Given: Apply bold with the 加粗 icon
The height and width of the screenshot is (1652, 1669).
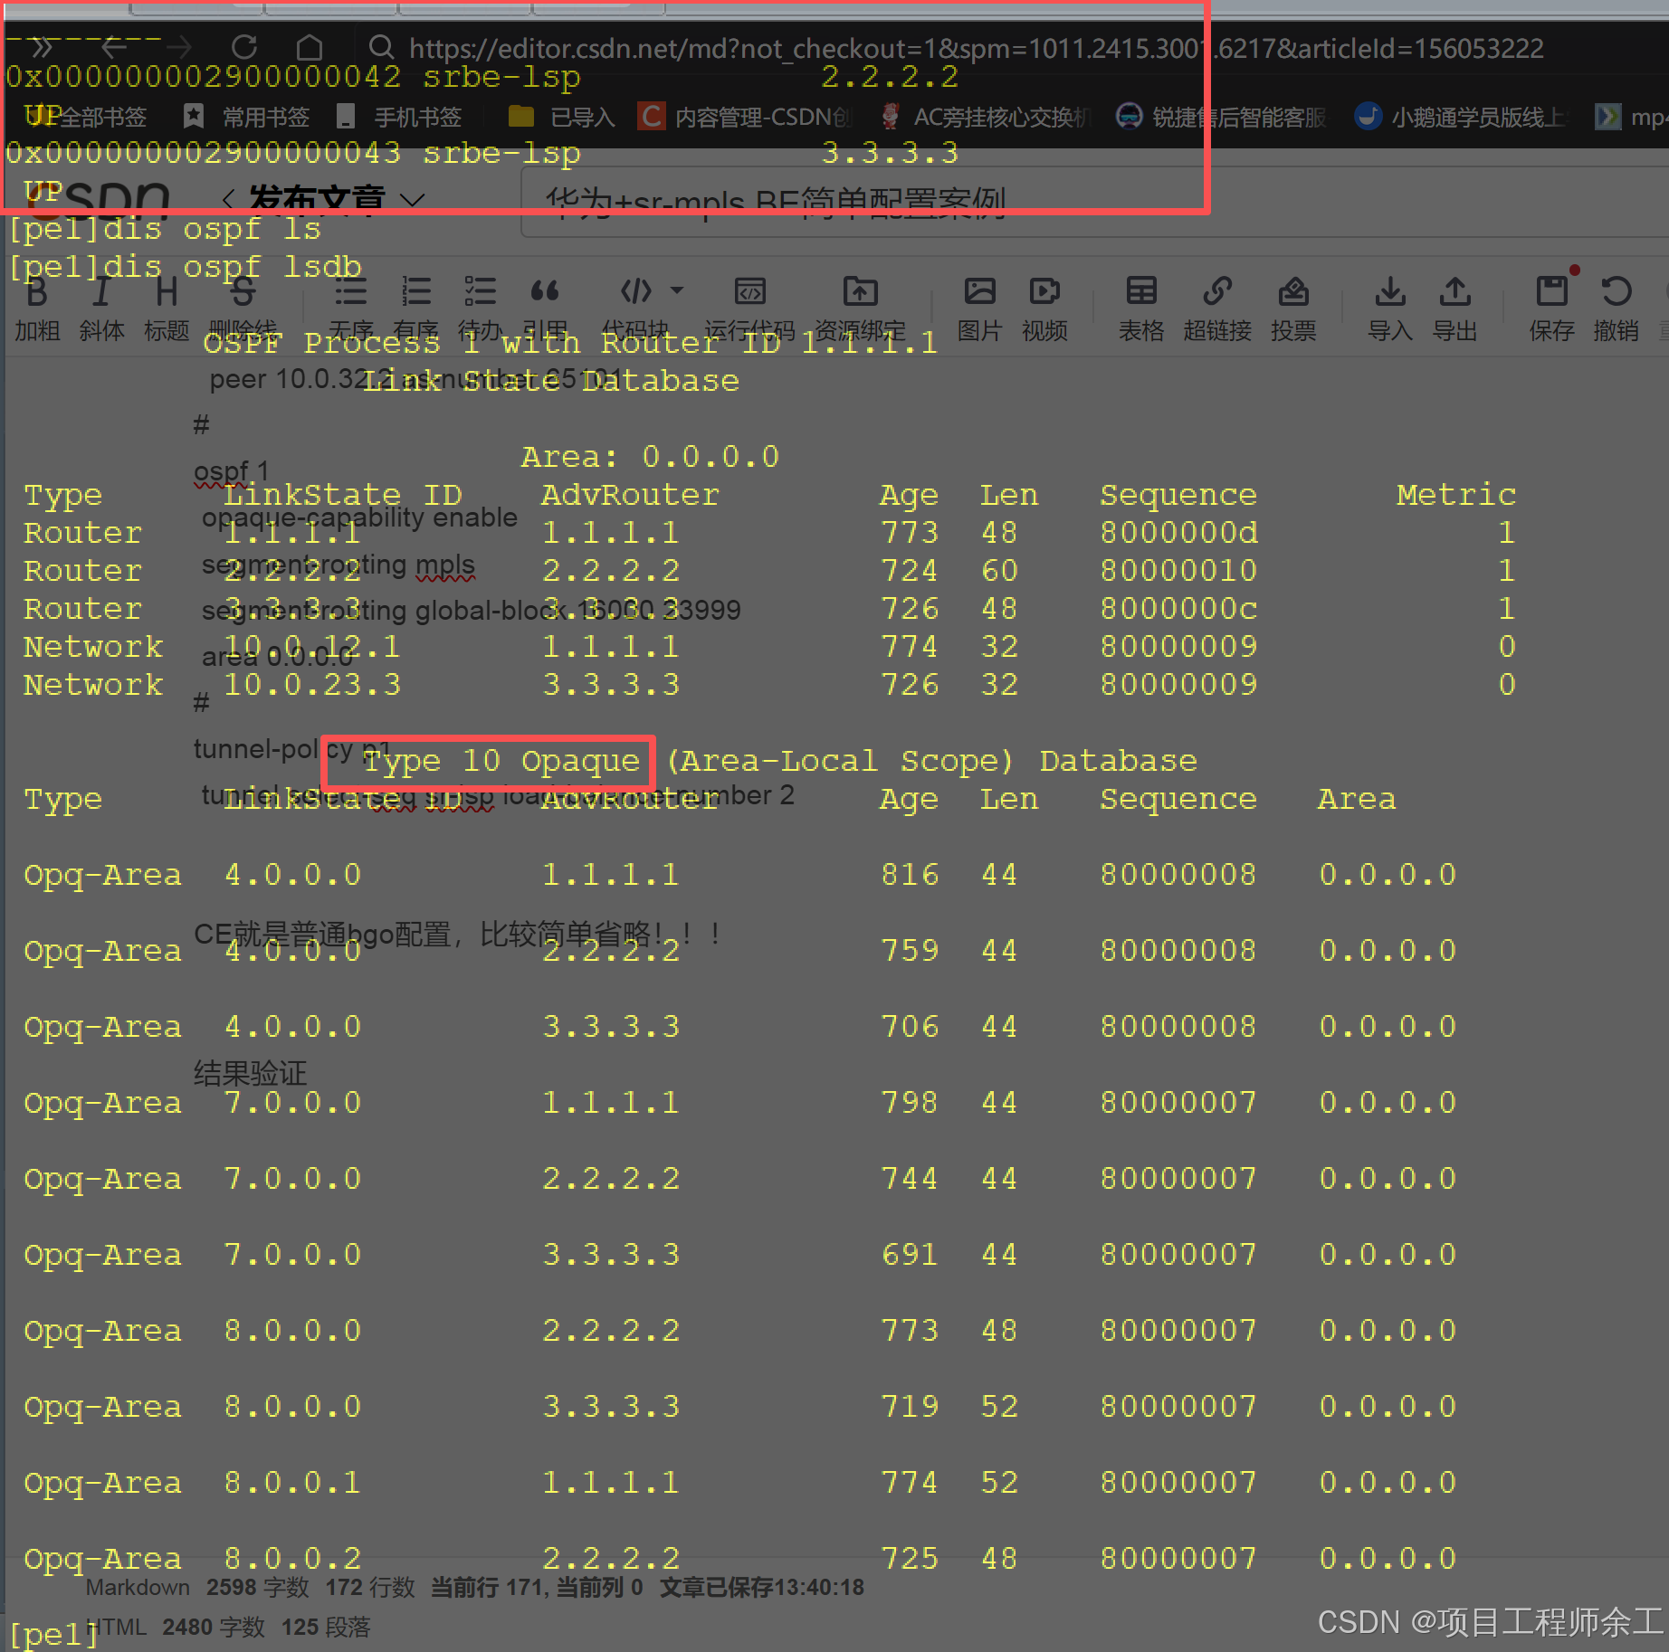Looking at the screenshot, I should point(37,308).
